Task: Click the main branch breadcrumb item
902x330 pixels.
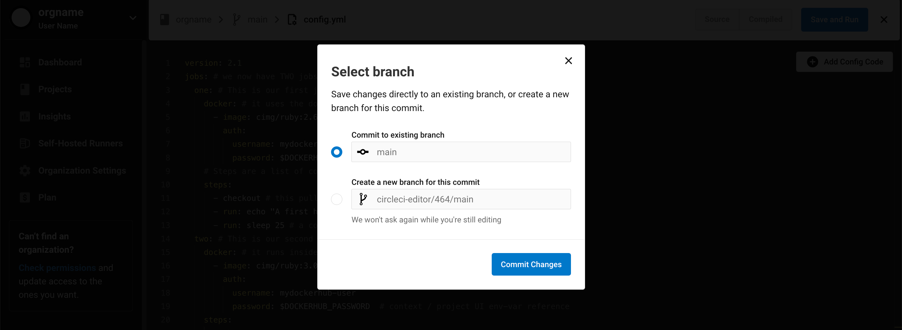Action: (257, 20)
